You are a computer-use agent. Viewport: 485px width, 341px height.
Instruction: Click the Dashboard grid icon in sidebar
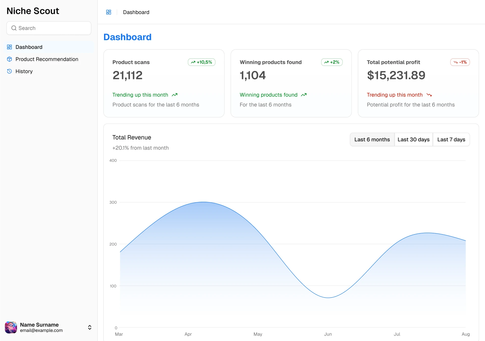coord(9,47)
